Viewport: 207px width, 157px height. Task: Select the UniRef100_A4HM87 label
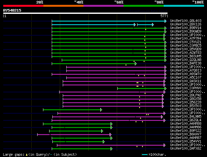click(186, 138)
